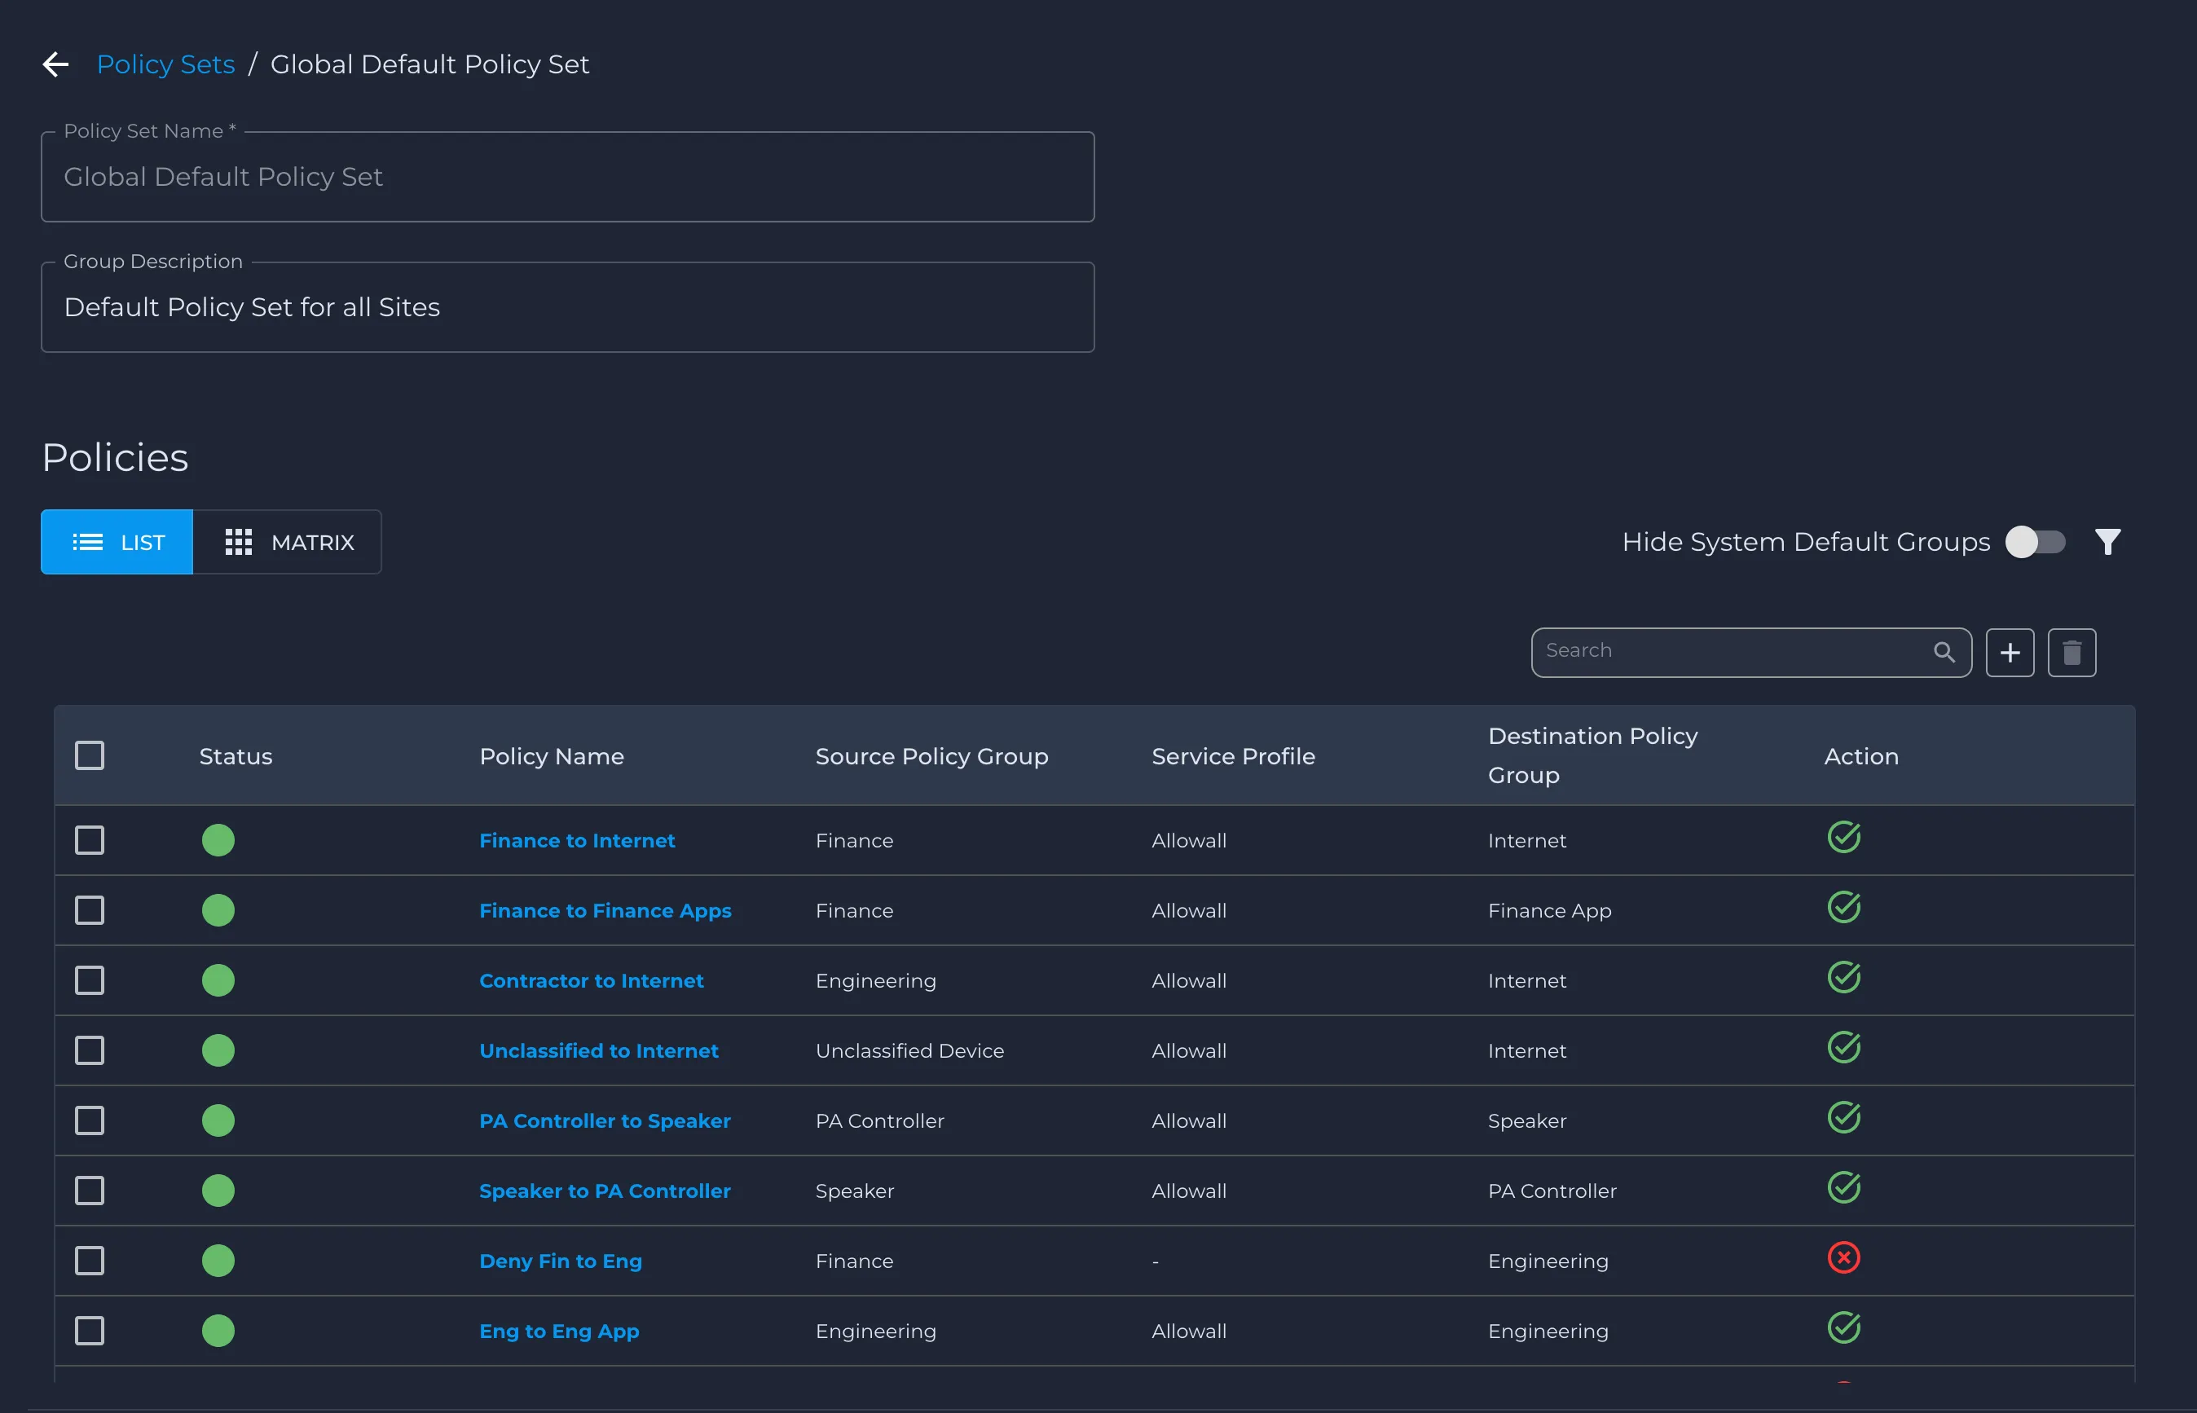The height and width of the screenshot is (1413, 2197).
Task: Click the Group Description text field
Action: point(568,307)
